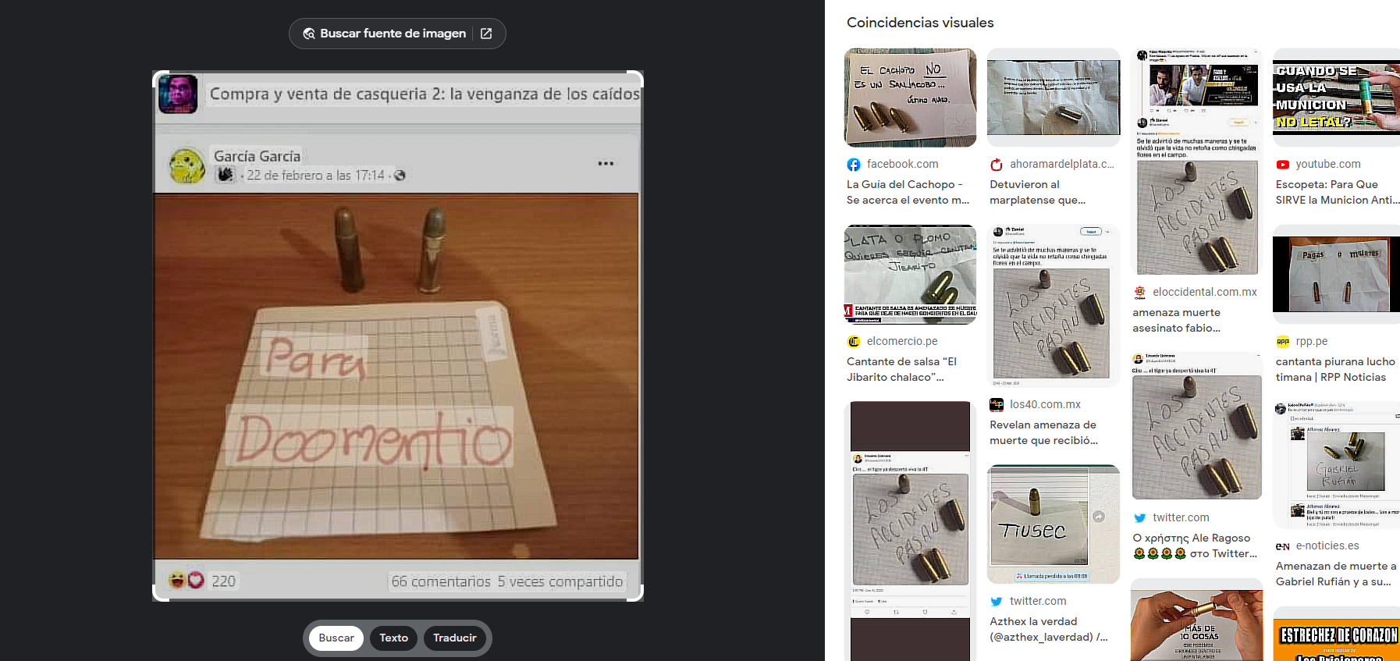Screen dimensions: 1400x661
Task: Click the eloccidental.com.mx favicon icon
Action: click(1139, 293)
